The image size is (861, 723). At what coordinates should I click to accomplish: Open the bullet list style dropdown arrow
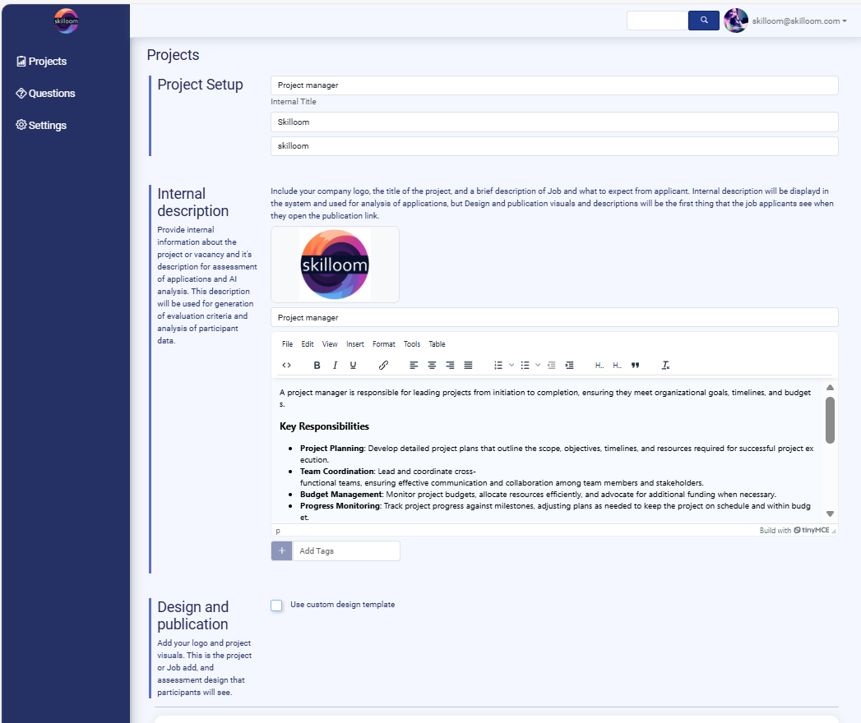pos(538,366)
